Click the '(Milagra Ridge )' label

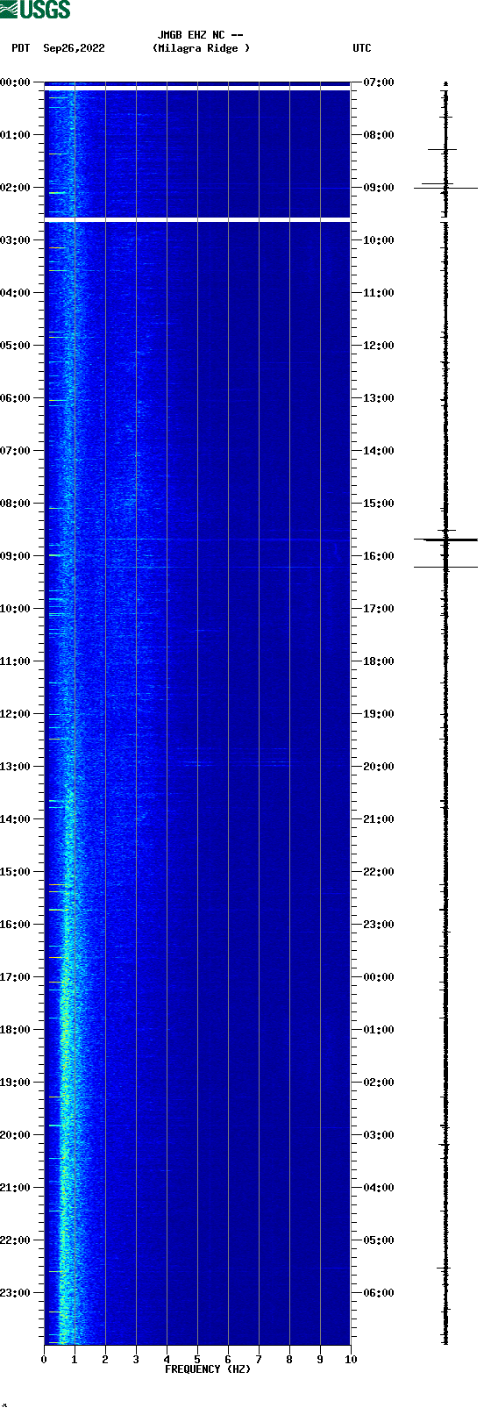coord(201,48)
